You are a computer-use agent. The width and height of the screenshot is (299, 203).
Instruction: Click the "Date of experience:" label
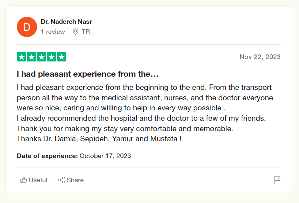coord(47,156)
